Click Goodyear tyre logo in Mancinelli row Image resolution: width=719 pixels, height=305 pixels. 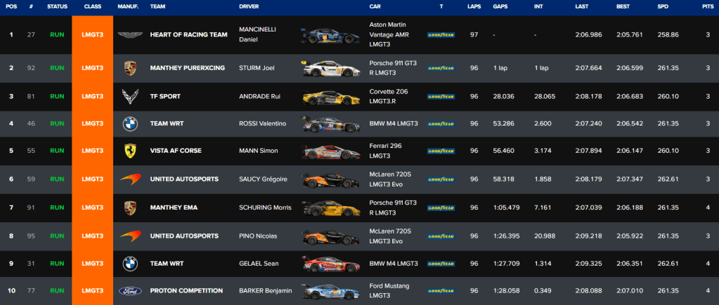(x=441, y=35)
